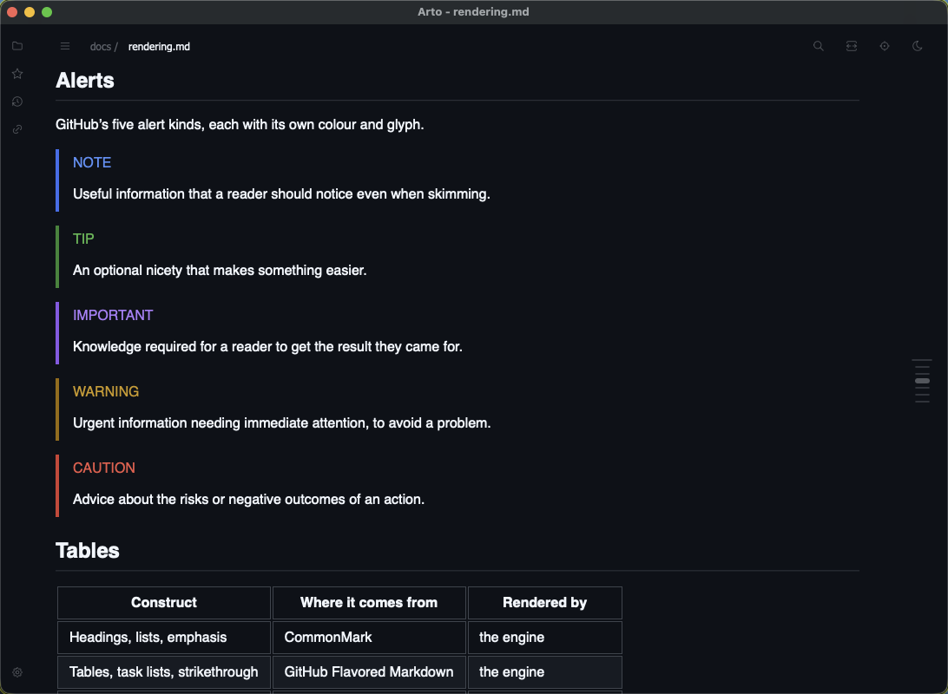
Task: Click the 'Headings, lists, emphasis' table cell
Action: point(164,638)
